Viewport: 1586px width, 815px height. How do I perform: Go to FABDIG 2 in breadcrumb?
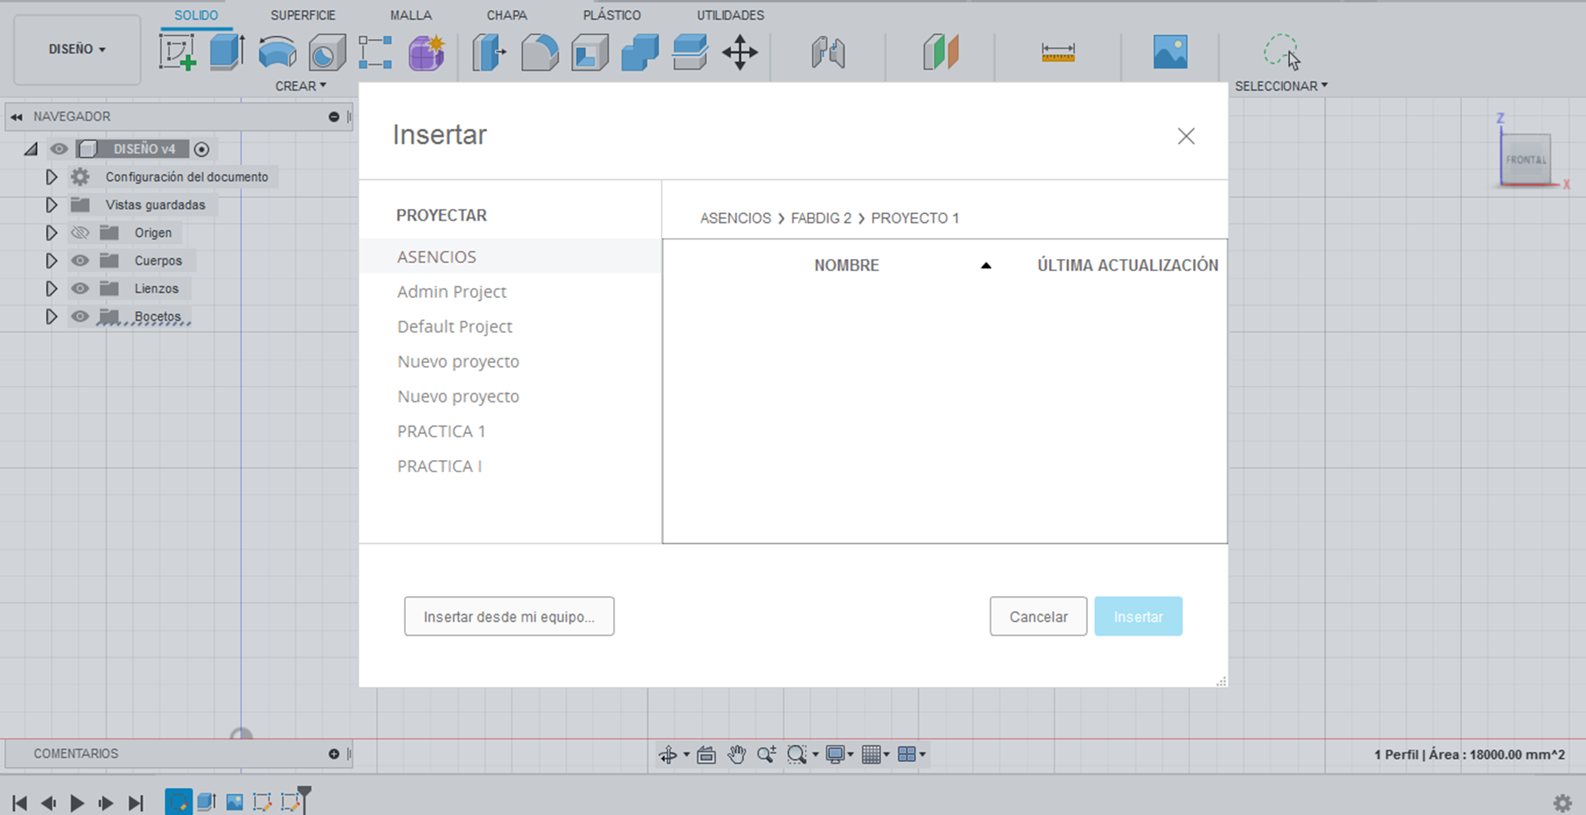pyautogui.click(x=821, y=218)
